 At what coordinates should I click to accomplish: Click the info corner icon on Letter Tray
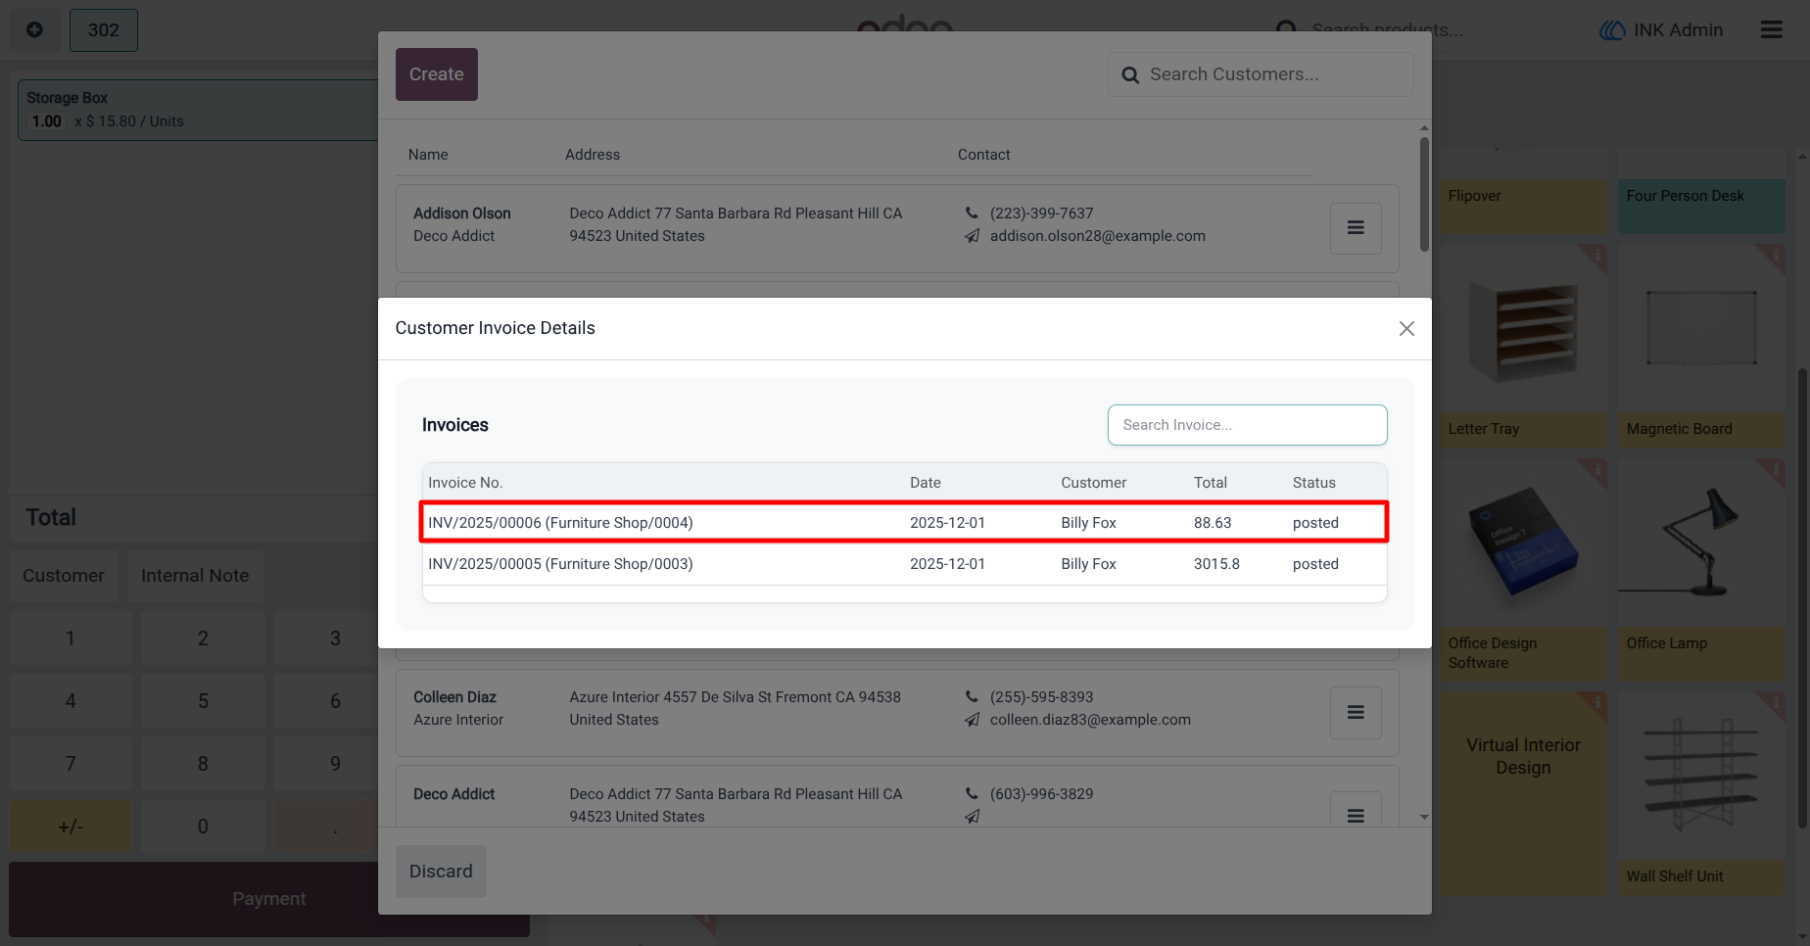pyautogui.click(x=1596, y=257)
